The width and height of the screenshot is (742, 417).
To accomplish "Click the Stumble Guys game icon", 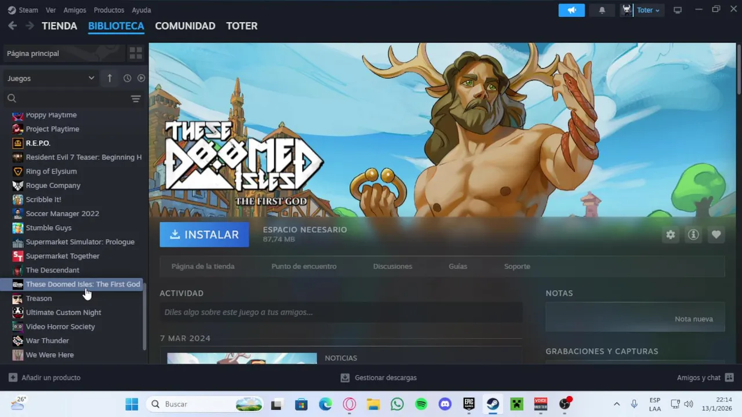I will coord(18,228).
